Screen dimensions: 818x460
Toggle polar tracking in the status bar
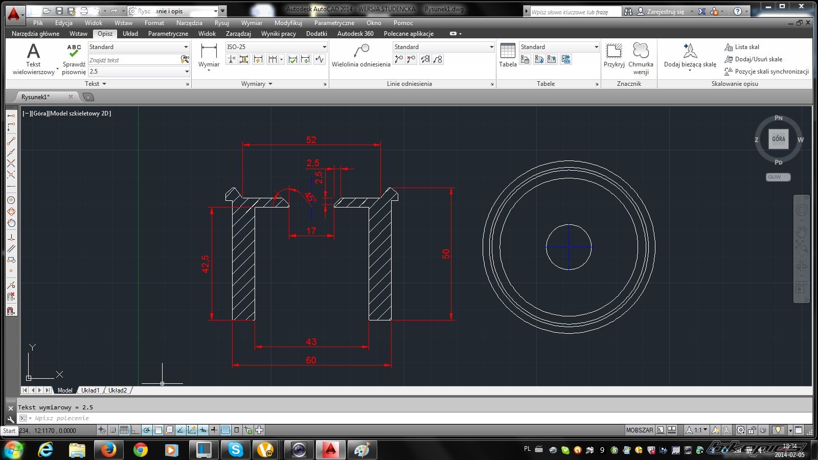coord(147,430)
